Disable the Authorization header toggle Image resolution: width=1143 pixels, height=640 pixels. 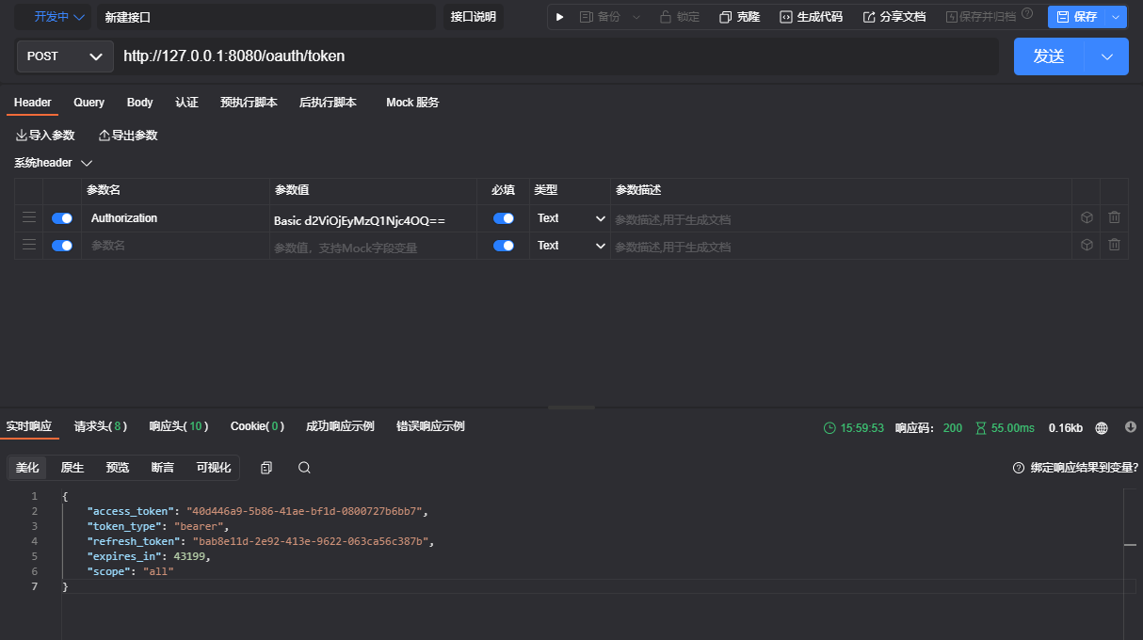click(x=62, y=218)
